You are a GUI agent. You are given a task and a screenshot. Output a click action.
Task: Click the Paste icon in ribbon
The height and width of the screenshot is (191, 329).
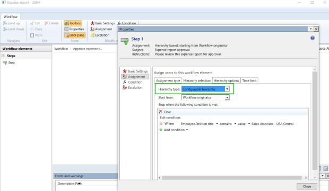32,35
